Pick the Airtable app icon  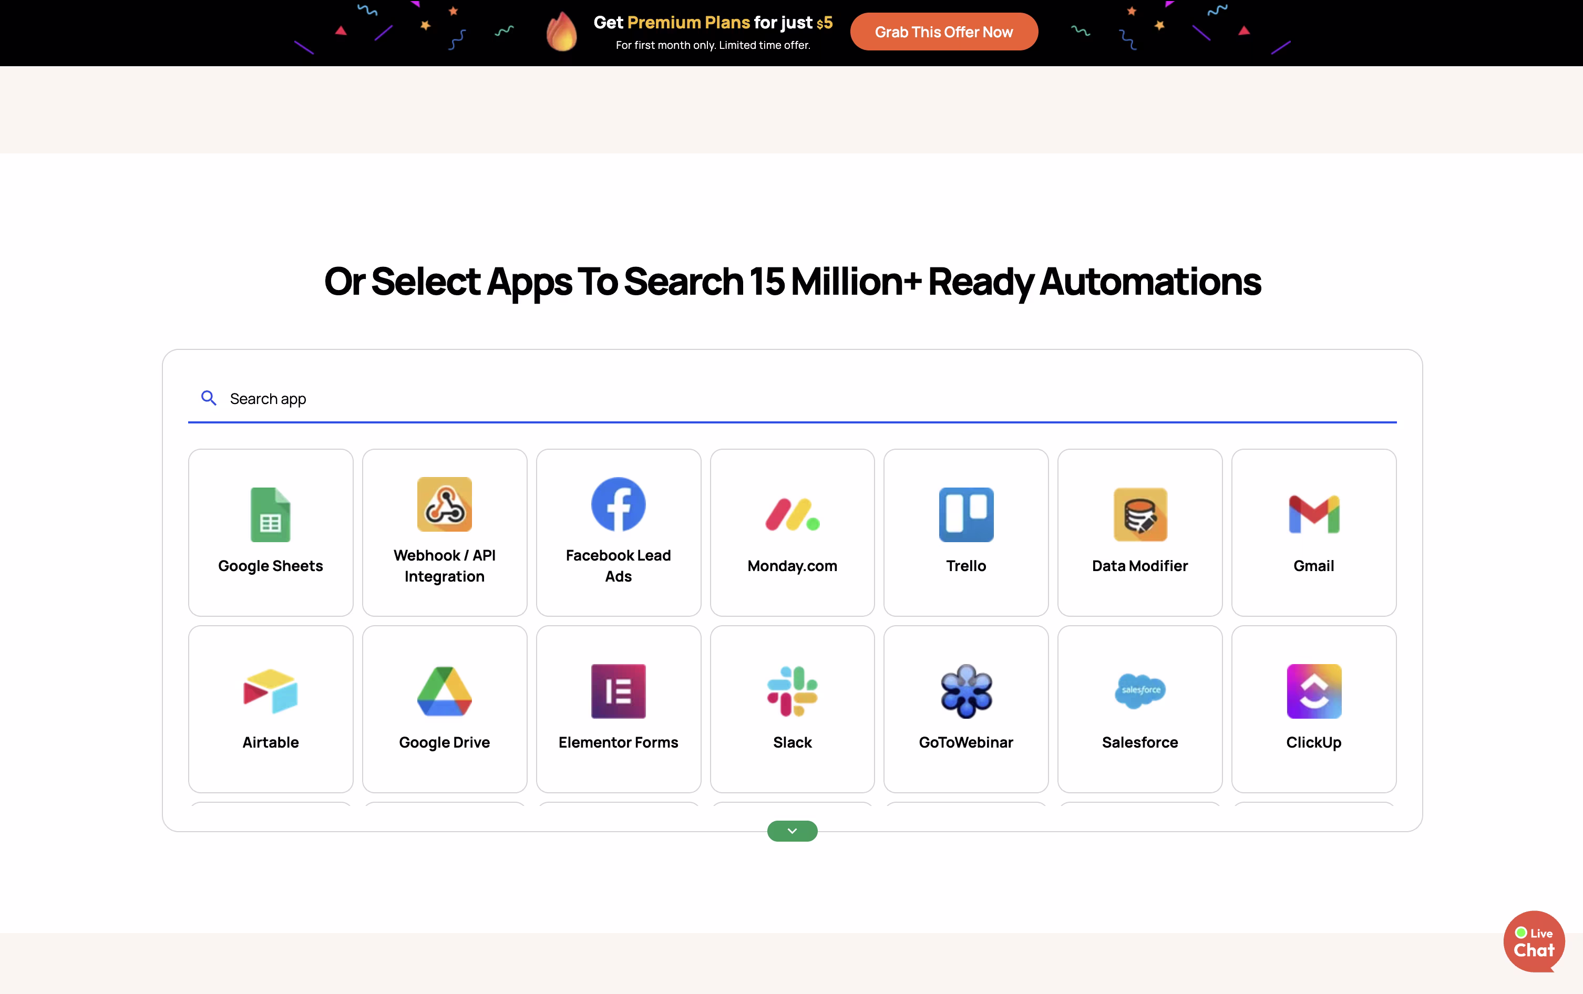coord(270,690)
